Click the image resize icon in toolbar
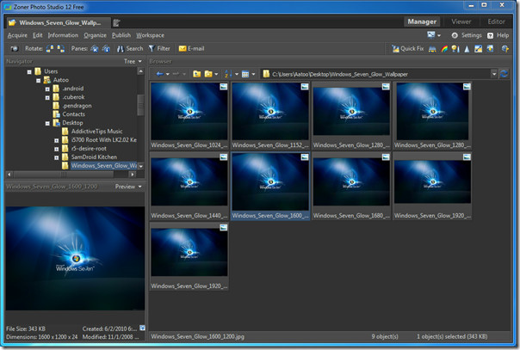The image size is (520, 350). click(478, 49)
